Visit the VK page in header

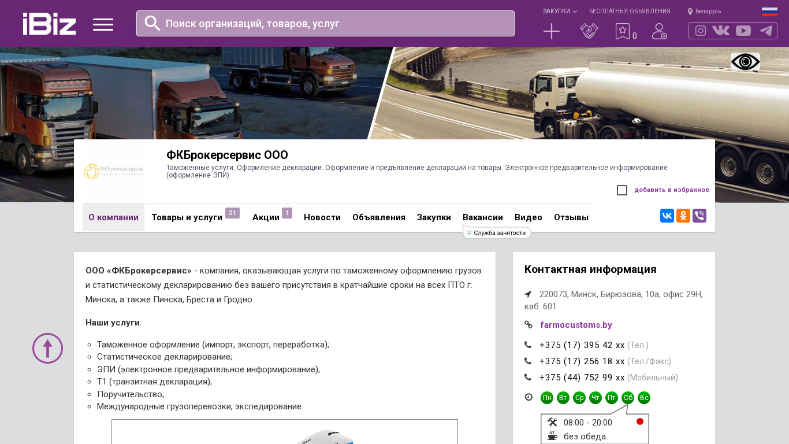[x=721, y=31]
